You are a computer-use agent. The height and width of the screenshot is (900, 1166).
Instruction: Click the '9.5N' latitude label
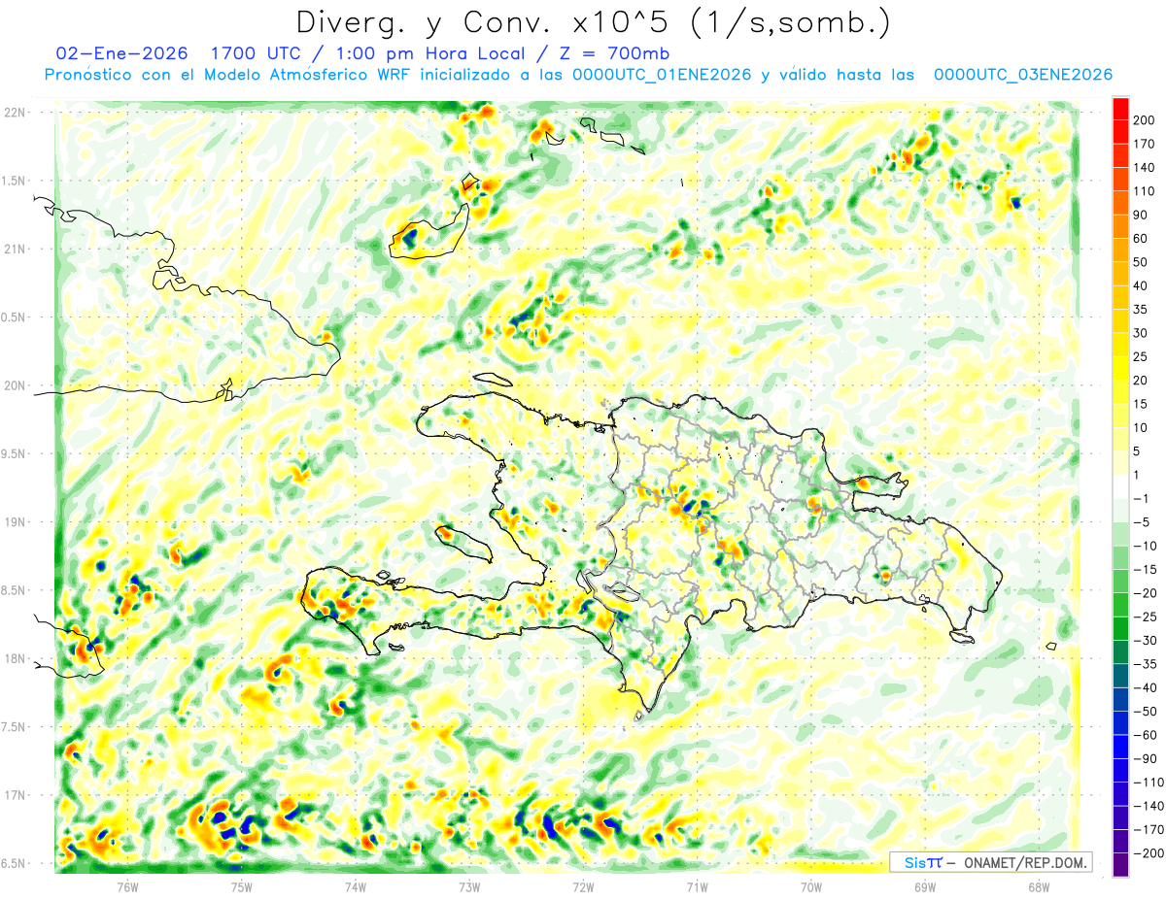[15, 453]
